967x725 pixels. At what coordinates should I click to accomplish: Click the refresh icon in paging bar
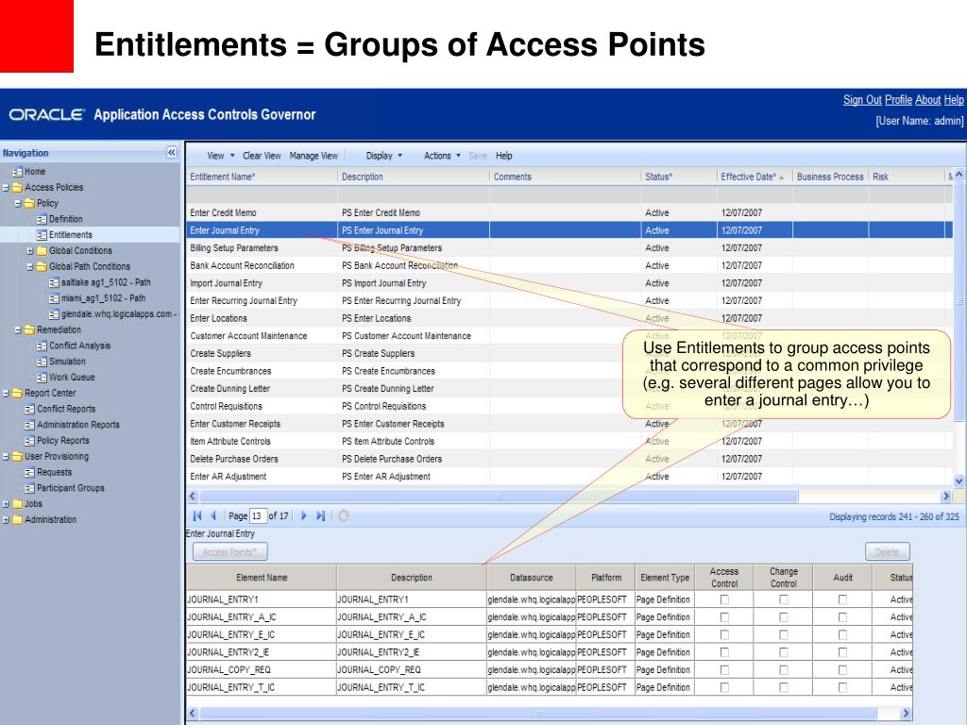click(x=344, y=516)
